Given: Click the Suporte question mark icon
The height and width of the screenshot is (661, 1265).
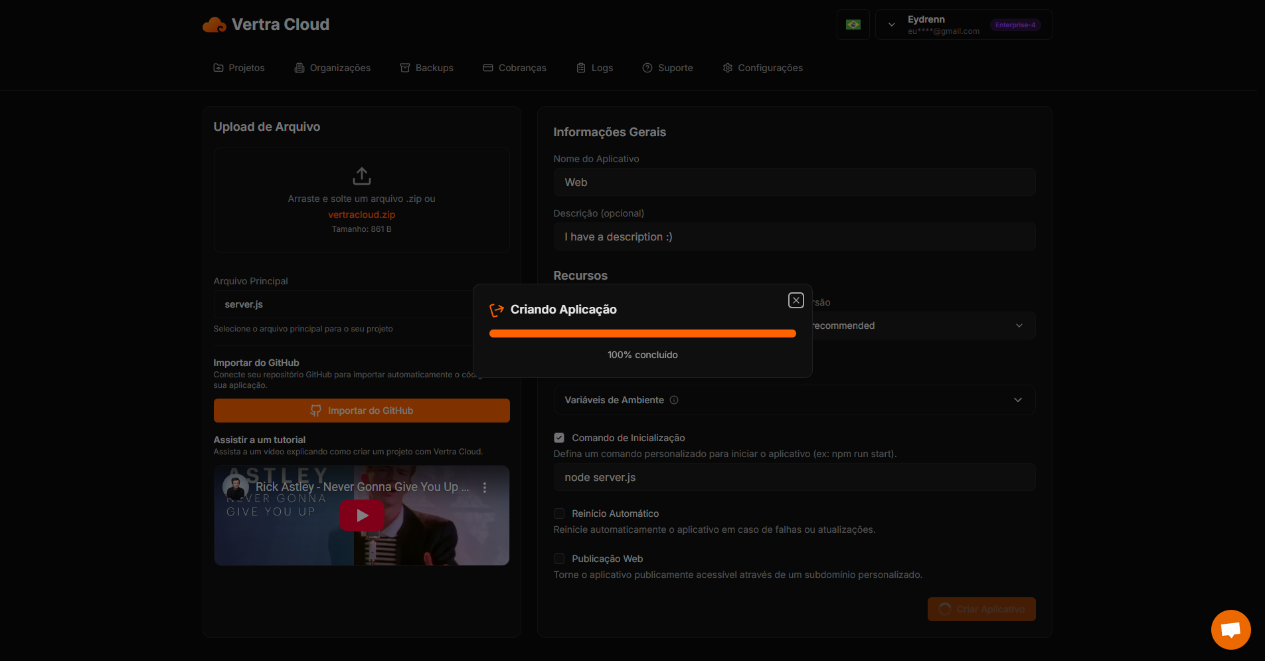Looking at the screenshot, I should (646, 67).
